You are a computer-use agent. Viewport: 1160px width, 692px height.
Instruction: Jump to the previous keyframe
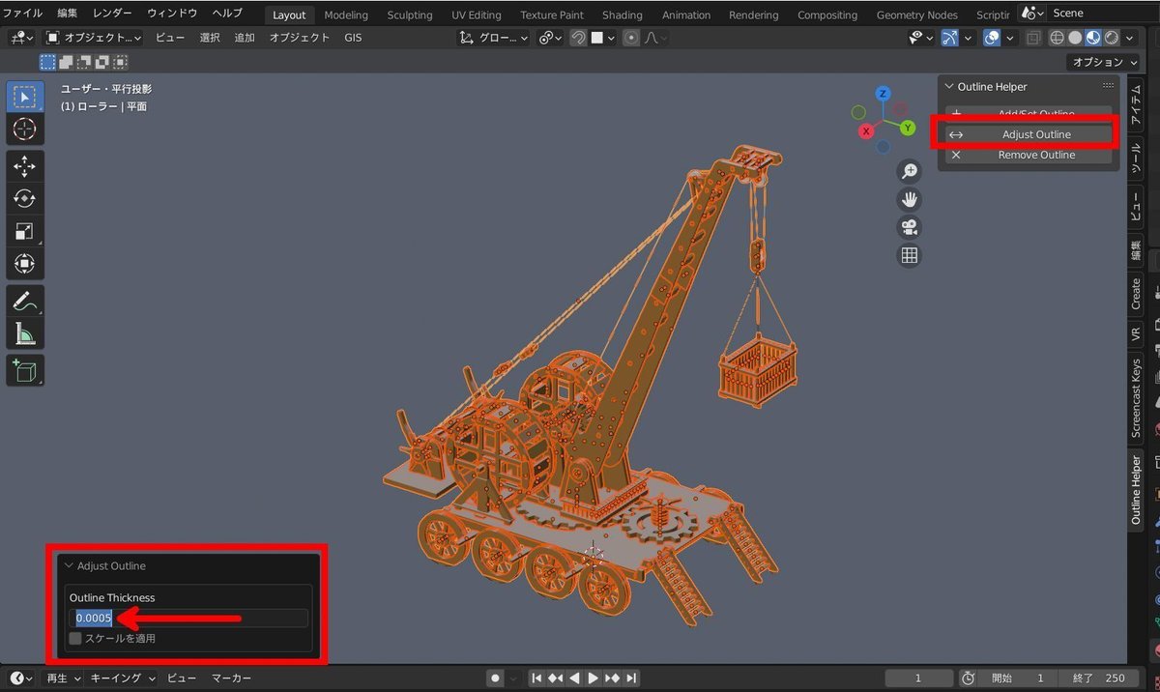[x=556, y=678]
